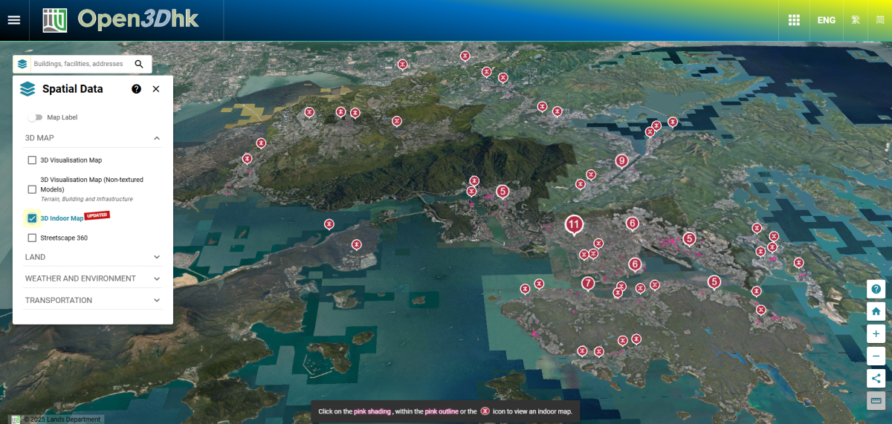Click the home reset view button
Image resolution: width=892 pixels, height=424 pixels.
pos(876,312)
